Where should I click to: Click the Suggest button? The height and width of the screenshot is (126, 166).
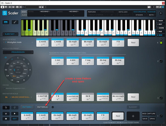point(133,107)
